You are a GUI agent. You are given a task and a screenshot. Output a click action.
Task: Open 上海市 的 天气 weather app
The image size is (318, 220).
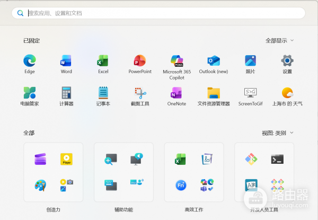click(287, 96)
